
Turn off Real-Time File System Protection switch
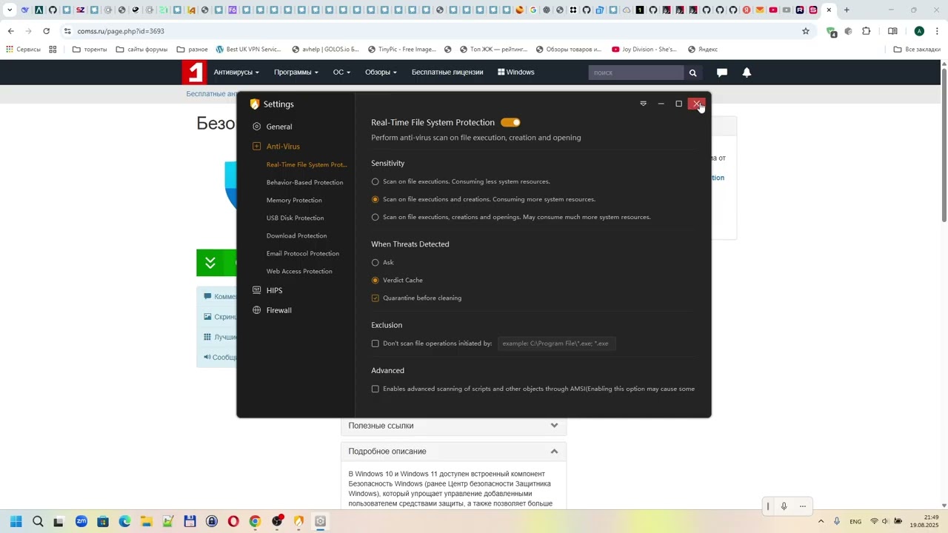(510, 122)
